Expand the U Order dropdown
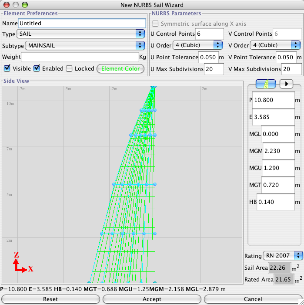Screen dimensions: 304x305 tap(197, 45)
